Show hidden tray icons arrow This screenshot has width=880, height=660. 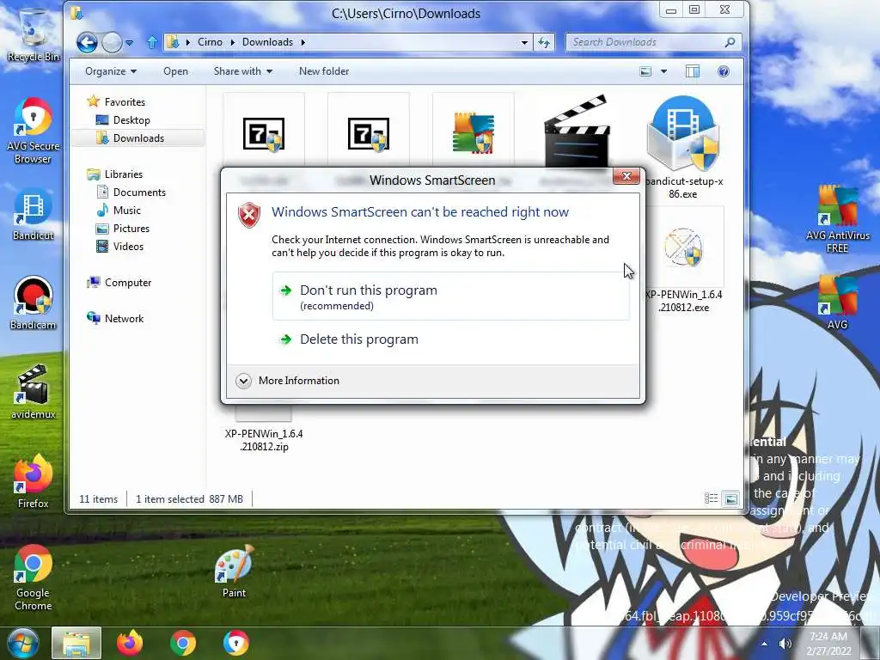coord(764,644)
